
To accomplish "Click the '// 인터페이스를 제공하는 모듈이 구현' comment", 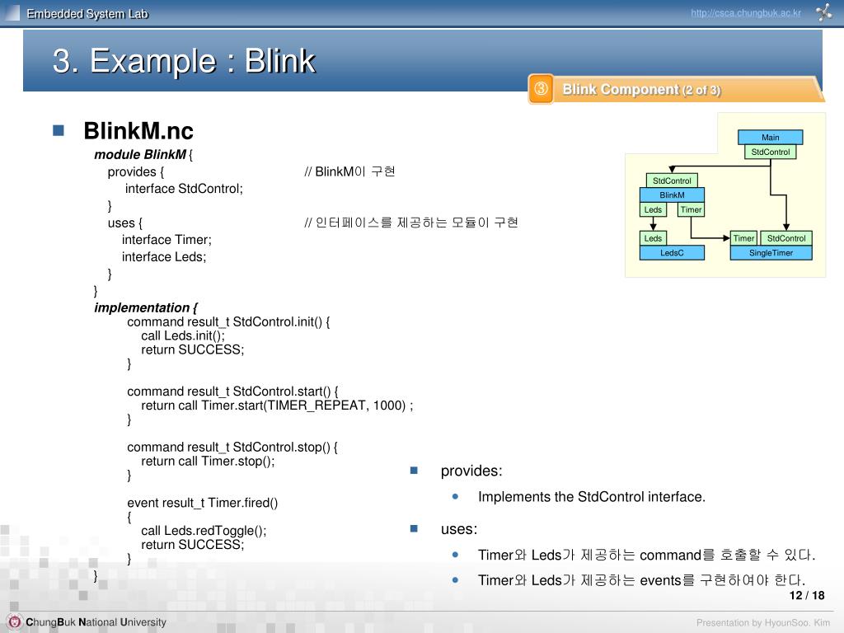I will (410, 223).
